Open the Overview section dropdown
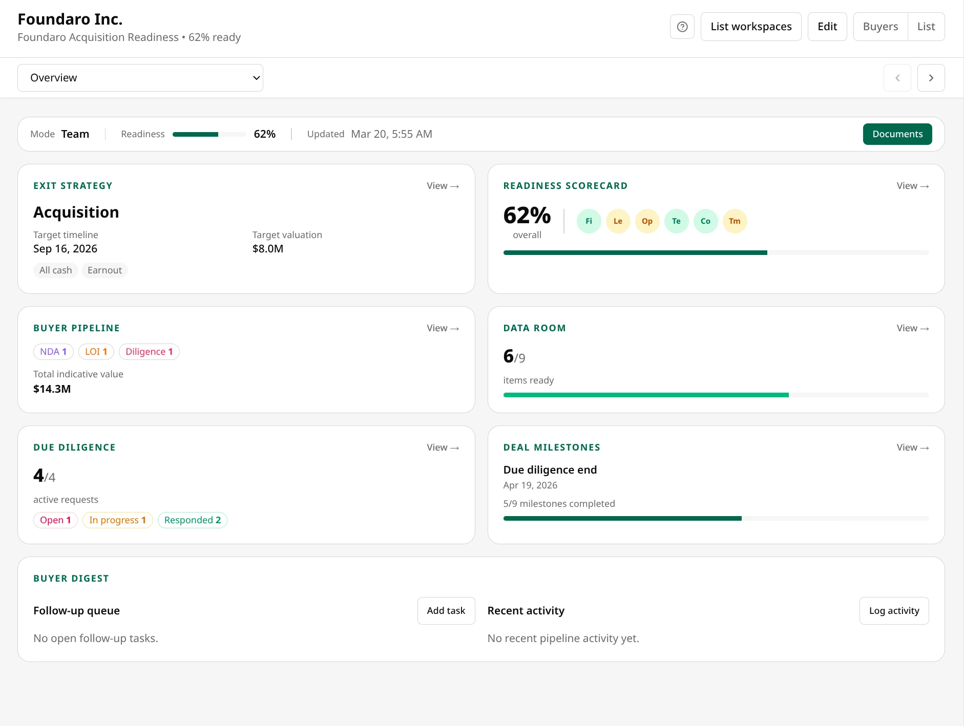 140,77
